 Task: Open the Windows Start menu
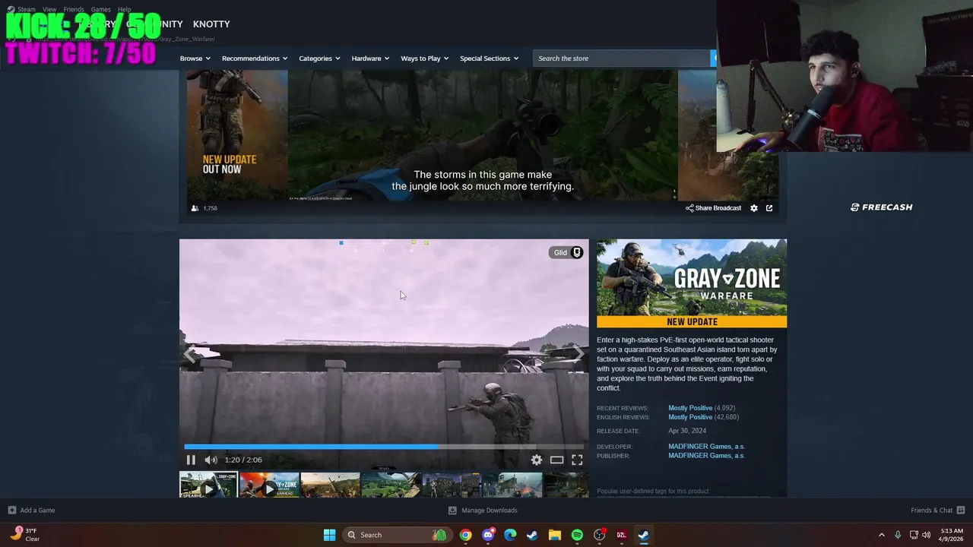(329, 535)
